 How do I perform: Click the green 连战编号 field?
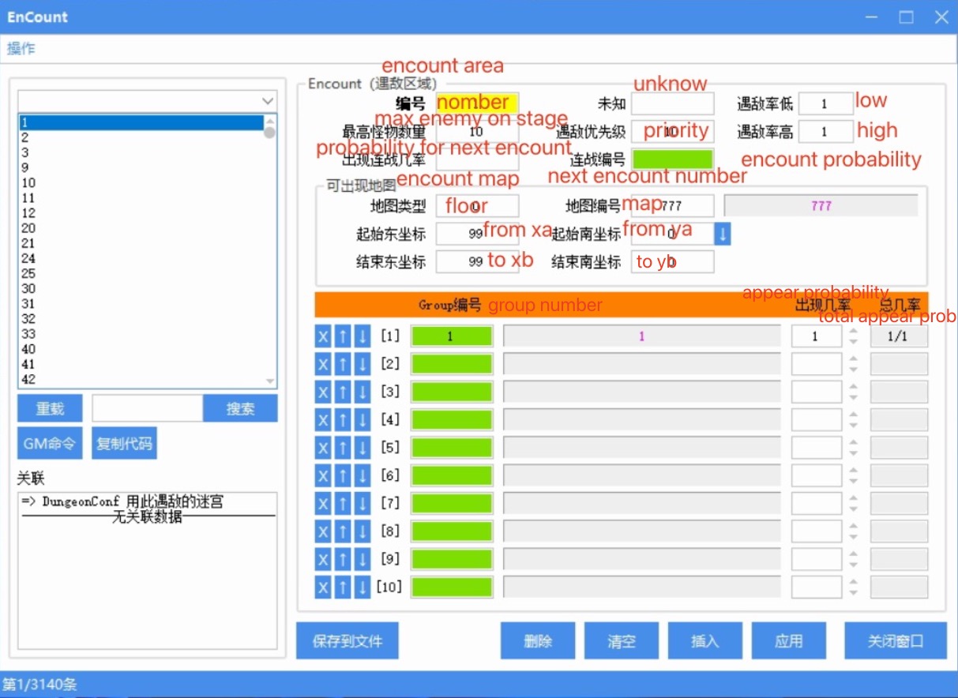672,159
